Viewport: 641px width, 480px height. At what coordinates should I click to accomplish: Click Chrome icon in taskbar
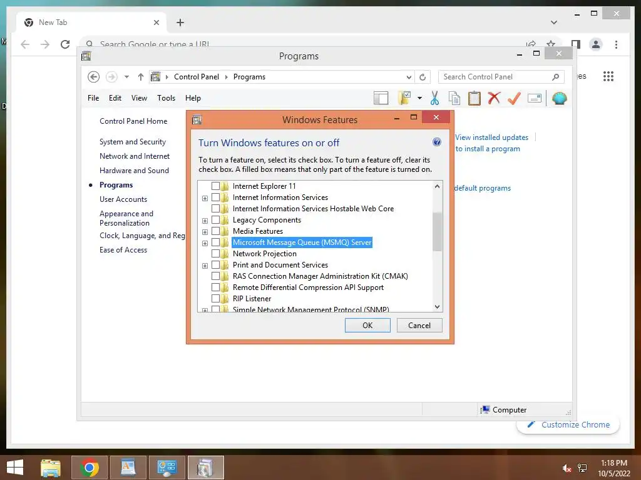90,467
